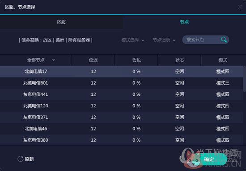Viewport: 246px width, 171px height.
Task: Click the refresh circular arrow icon
Action: tap(21, 159)
